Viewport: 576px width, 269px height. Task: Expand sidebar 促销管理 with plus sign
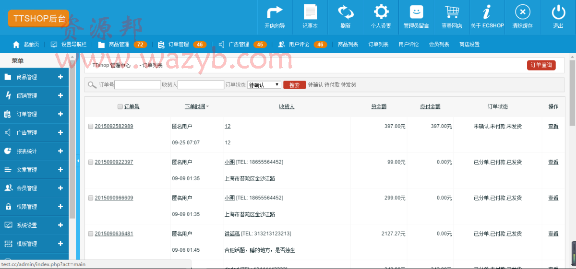pyautogui.click(x=60, y=95)
